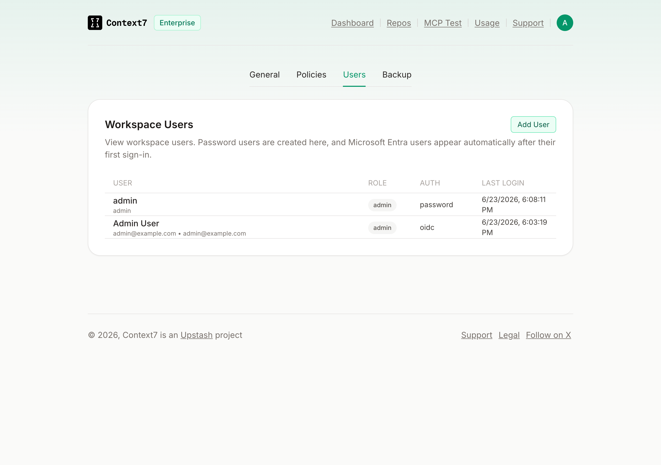This screenshot has height=465, width=661.
Task: Click the Workspace Users heading
Action: pyautogui.click(x=149, y=125)
